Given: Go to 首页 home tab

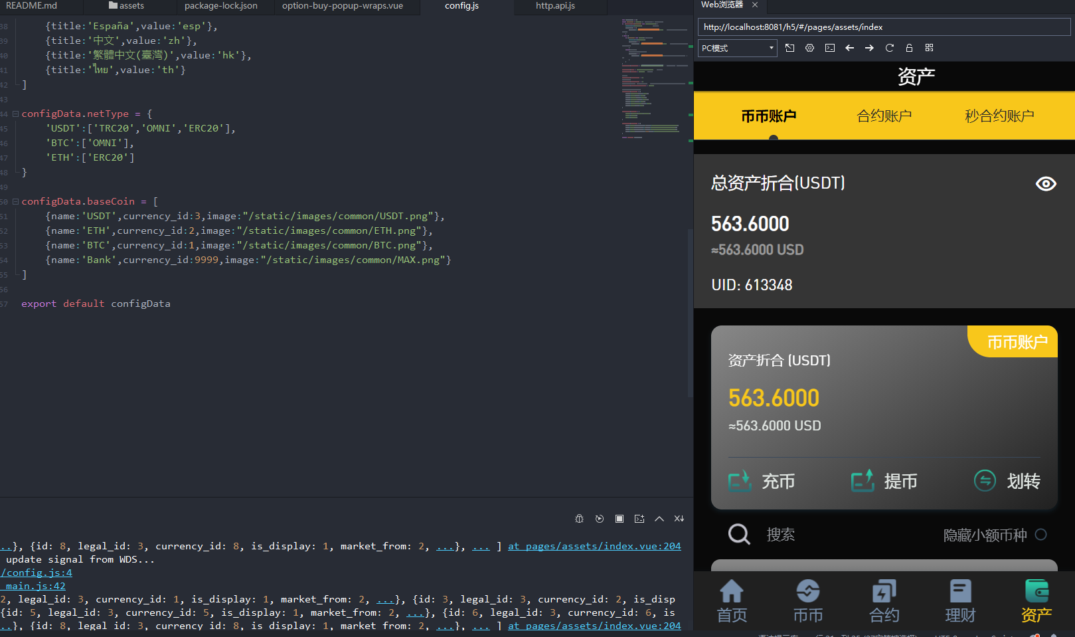Looking at the screenshot, I should [x=732, y=601].
